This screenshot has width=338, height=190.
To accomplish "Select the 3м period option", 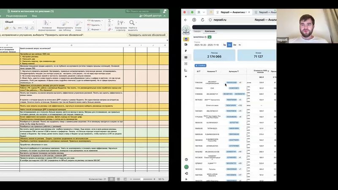I will click(x=234, y=44).
